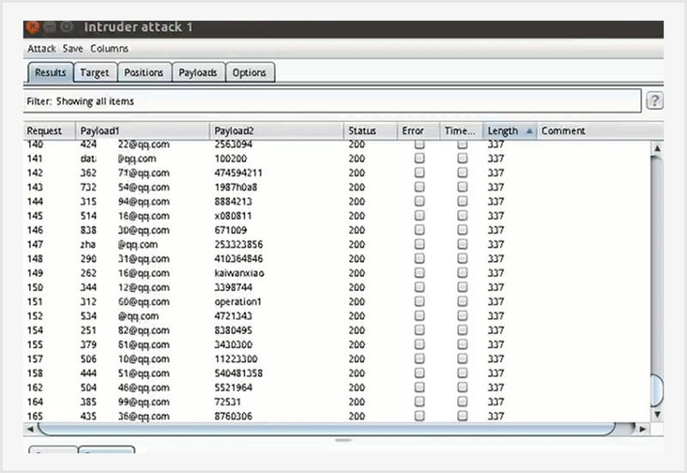Open the Columns menu
Viewport: 687px width, 473px height.
coord(110,49)
